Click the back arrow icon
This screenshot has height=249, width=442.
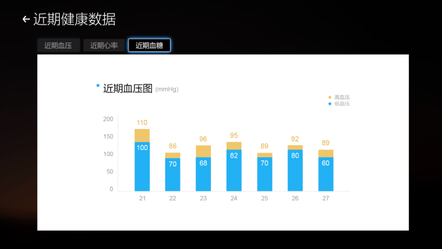(x=26, y=19)
